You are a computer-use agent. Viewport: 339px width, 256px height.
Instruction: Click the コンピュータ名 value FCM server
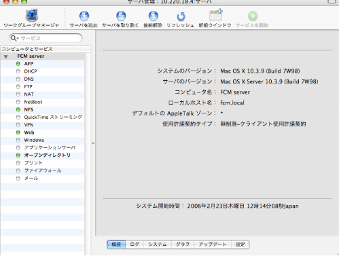(235, 92)
